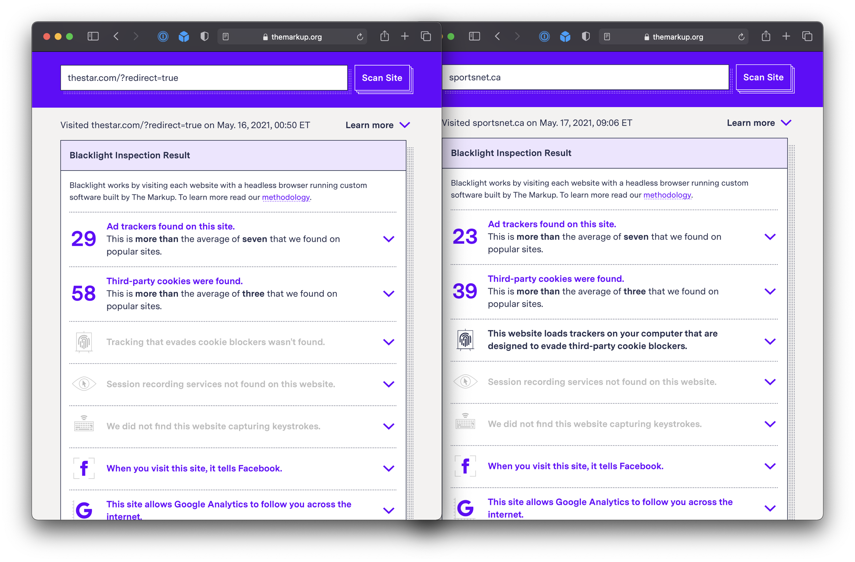Expand the 29 ad trackers section

coord(388,239)
